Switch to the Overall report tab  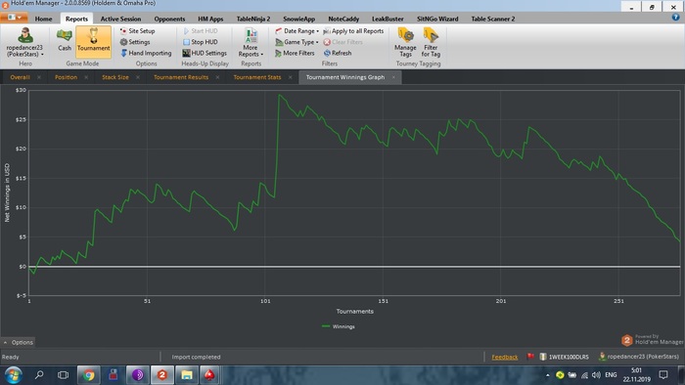coord(21,77)
